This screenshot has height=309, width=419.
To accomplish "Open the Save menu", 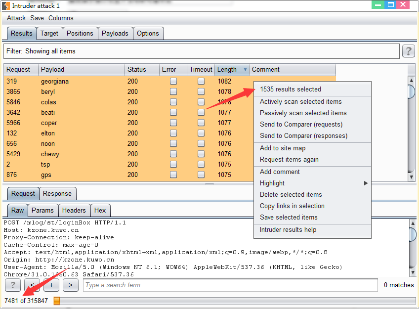I will (37, 18).
